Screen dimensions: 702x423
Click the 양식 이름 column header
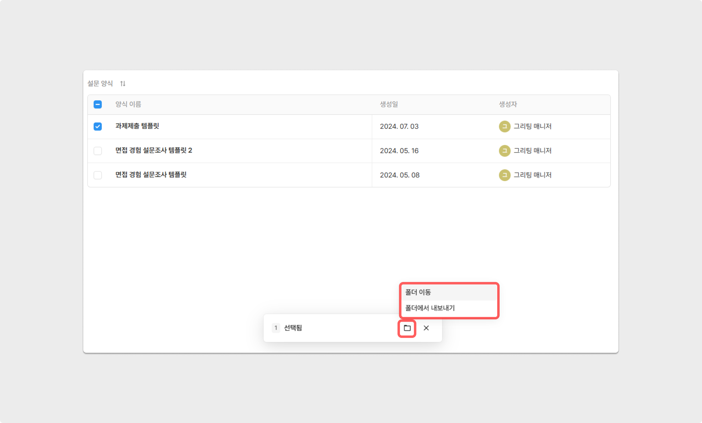tap(128, 104)
